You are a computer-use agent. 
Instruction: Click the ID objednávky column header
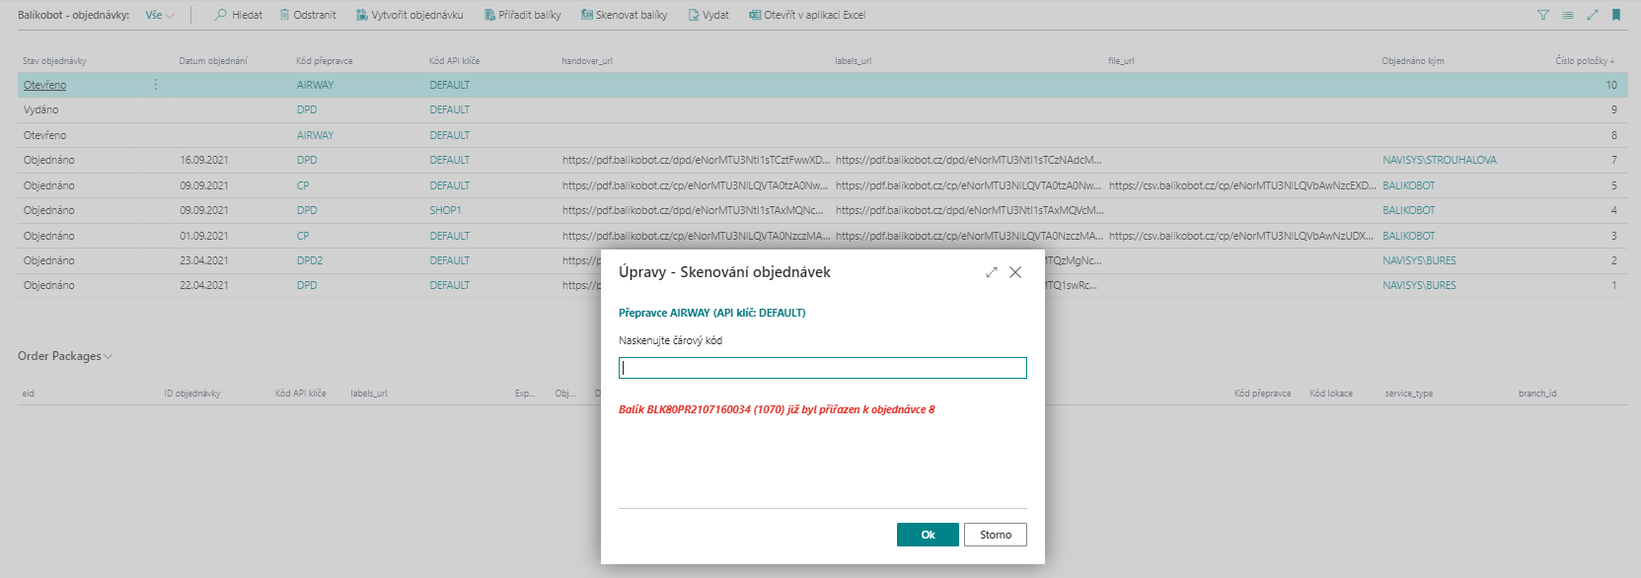(x=192, y=394)
